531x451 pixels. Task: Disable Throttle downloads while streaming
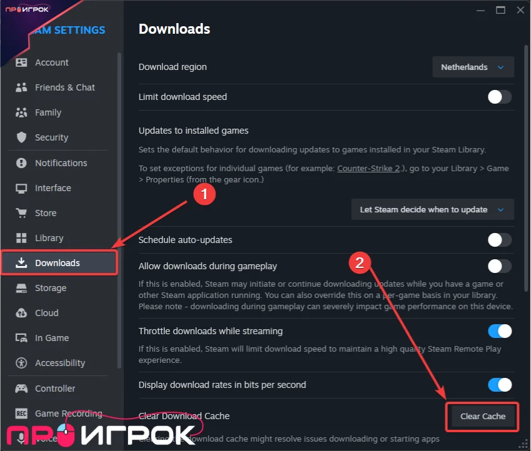tap(499, 331)
